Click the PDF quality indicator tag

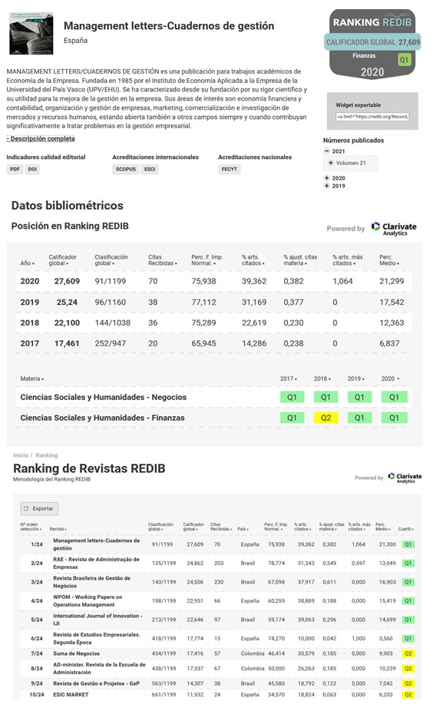[x=15, y=169]
